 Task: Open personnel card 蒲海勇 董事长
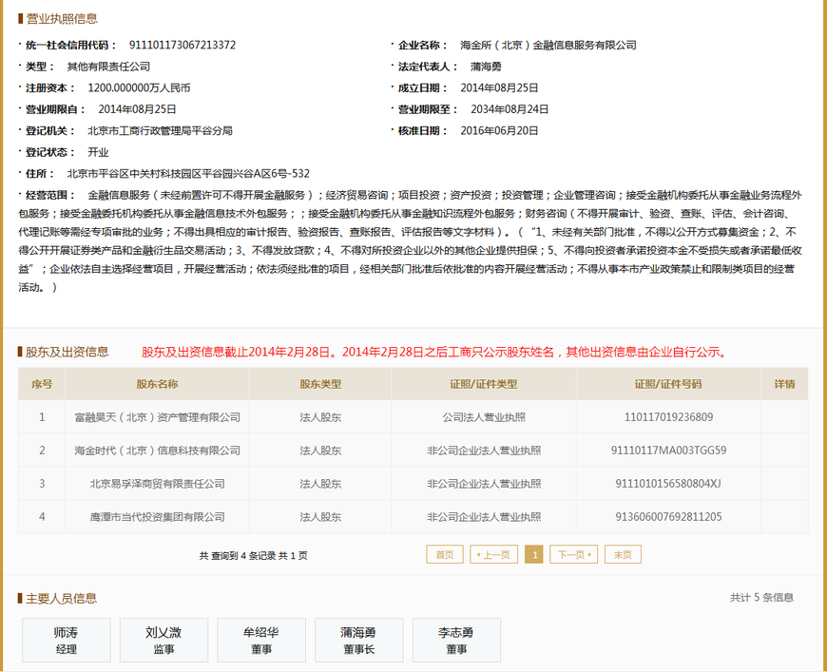pyautogui.click(x=359, y=640)
